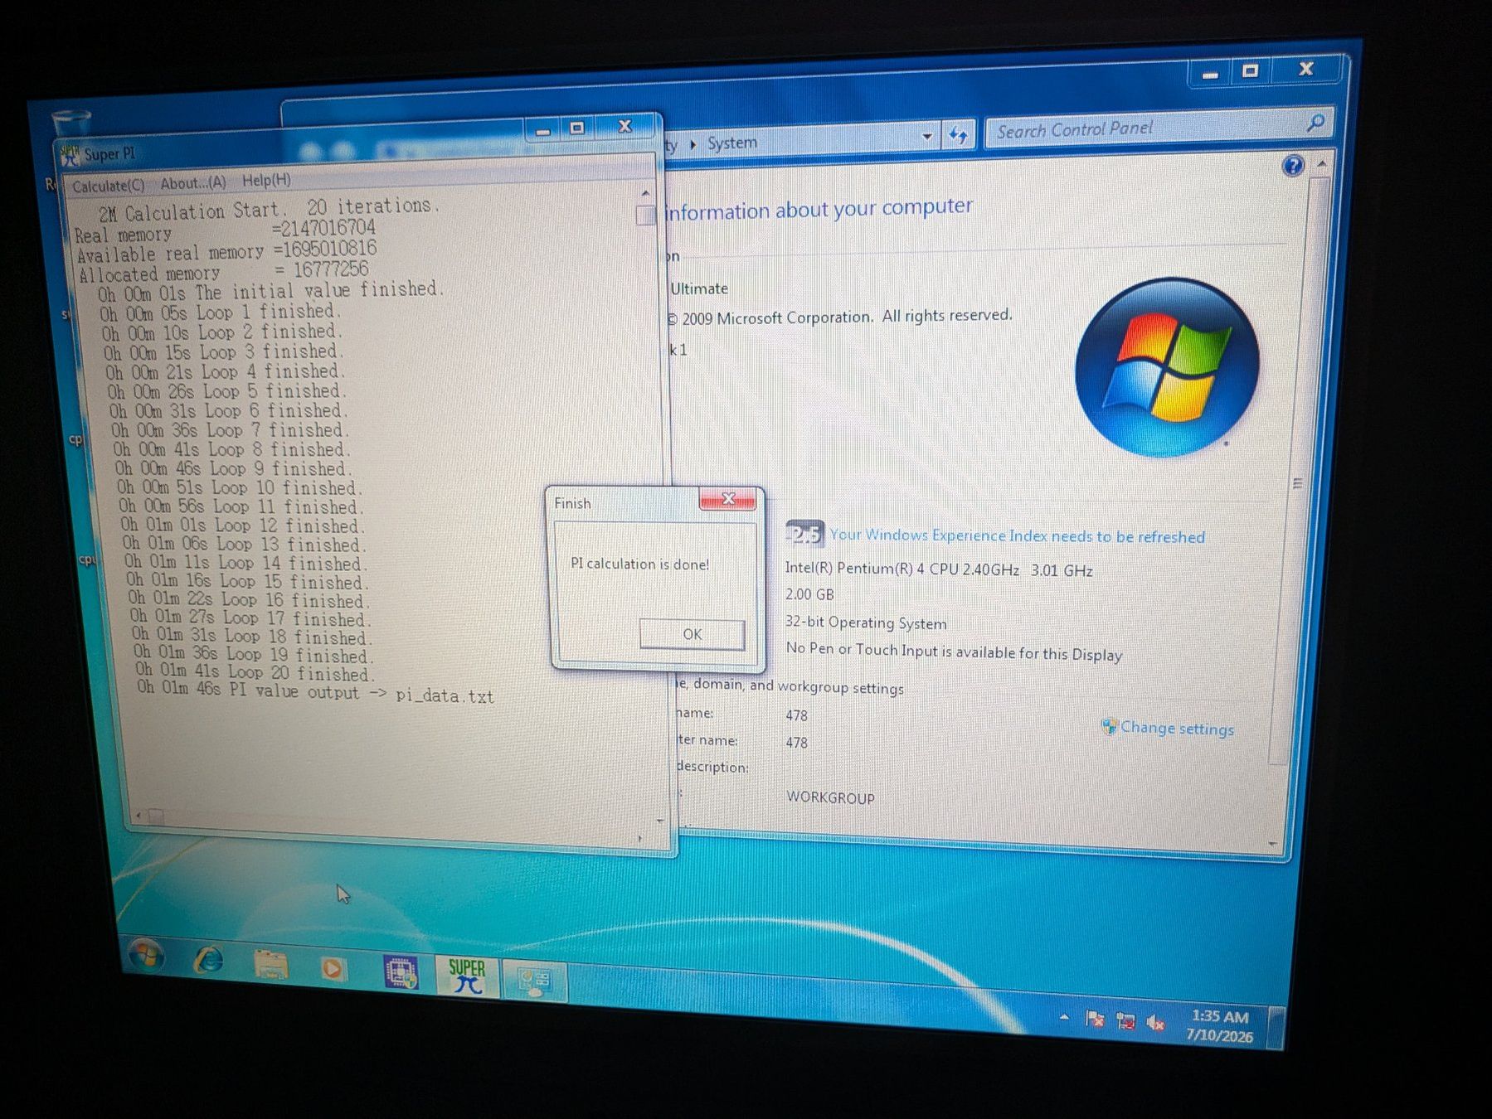Click the muted volume speaker tray icon
This screenshot has height=1119, width=1492.
1156,1023
